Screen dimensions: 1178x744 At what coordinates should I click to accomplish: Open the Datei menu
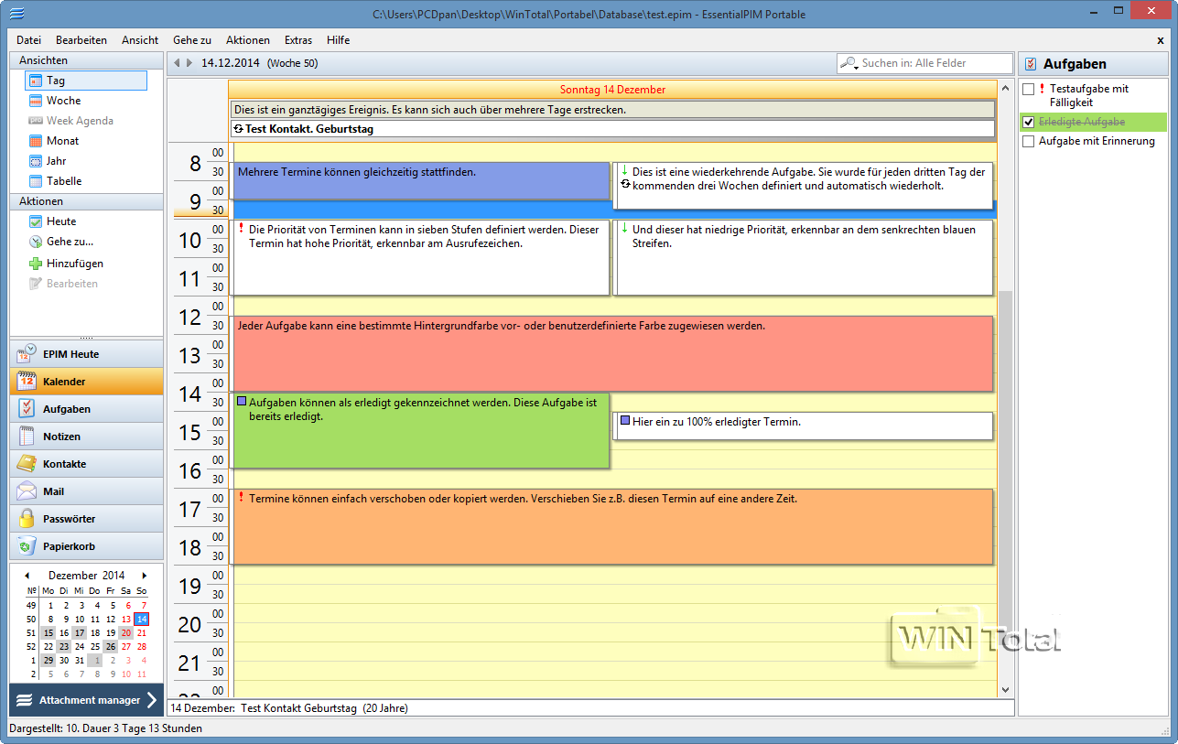[28, 40]
